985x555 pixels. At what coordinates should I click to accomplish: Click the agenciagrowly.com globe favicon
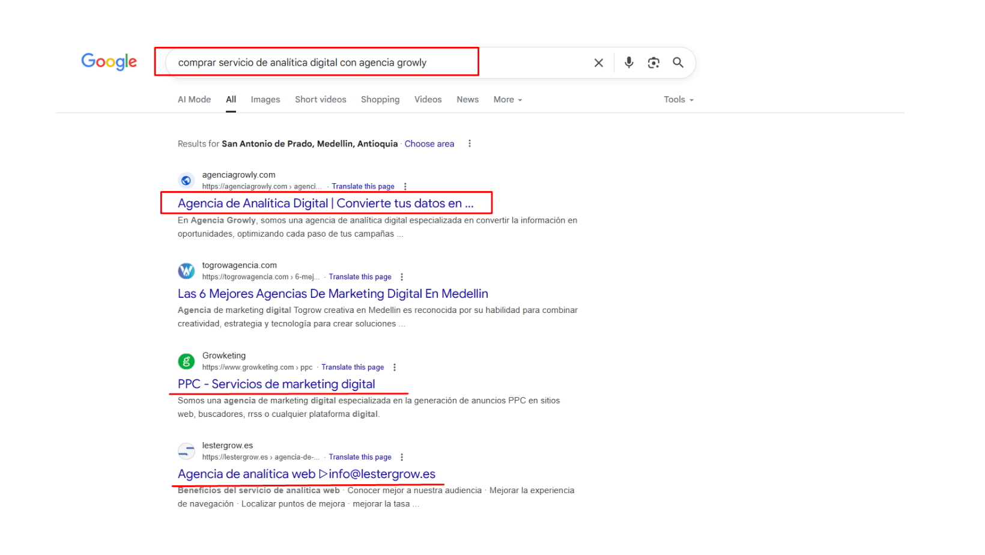186,180
